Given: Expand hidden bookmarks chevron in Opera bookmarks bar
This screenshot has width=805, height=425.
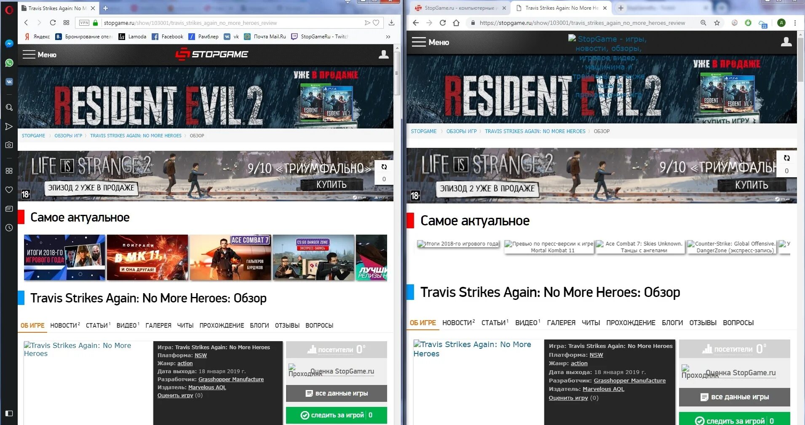Looking at the screenshot, I should pyautogui.click(x=388, y=37).
